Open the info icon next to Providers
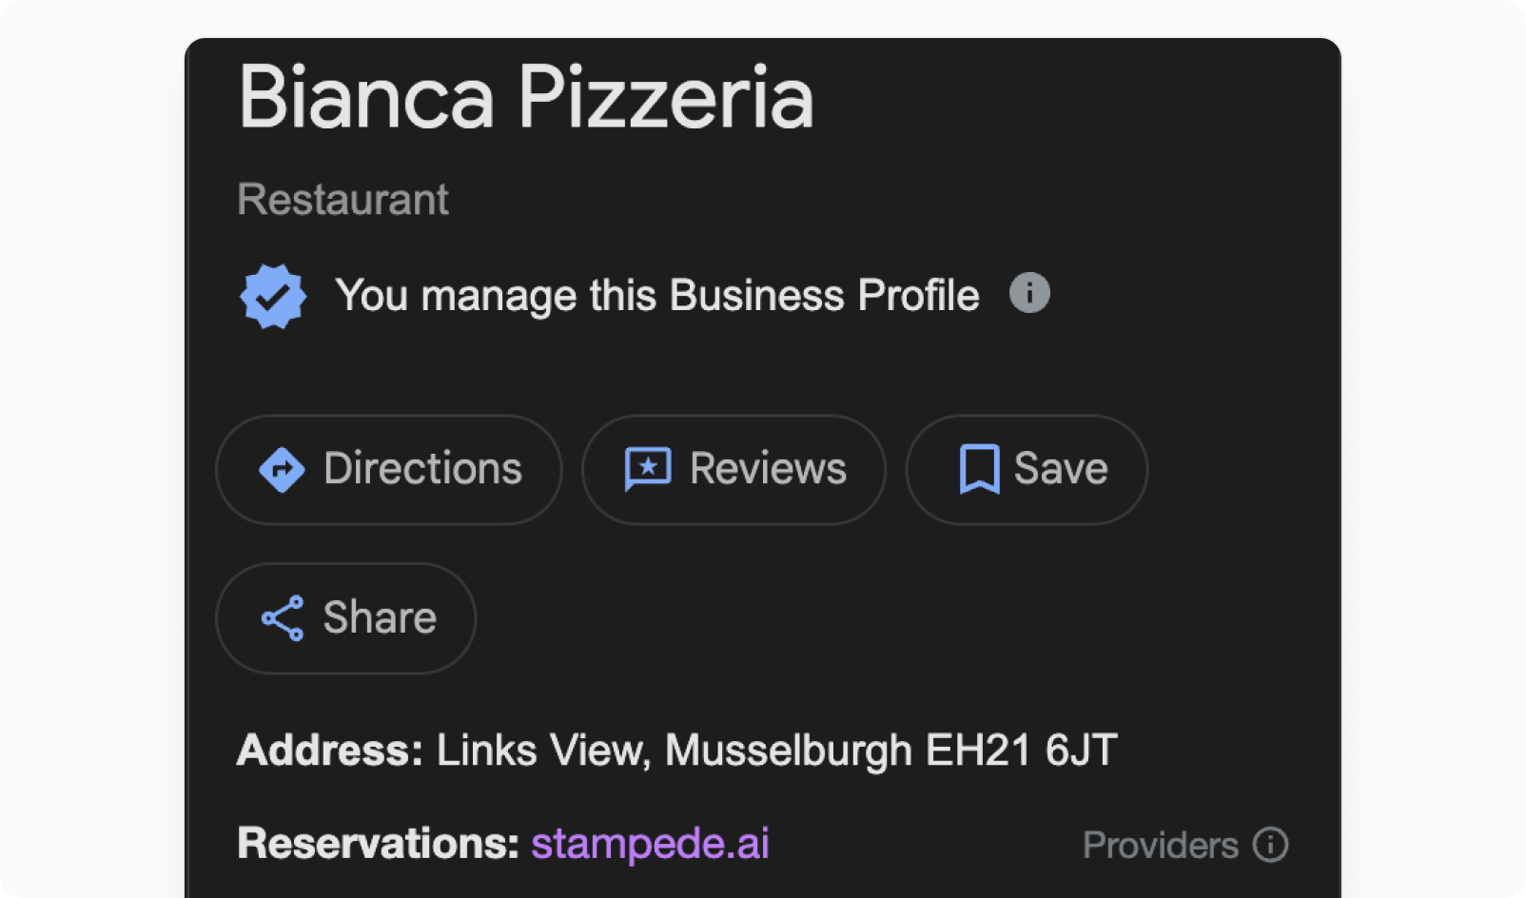The height and width of the screenshot is (898, 1526). [x=1270, y=845]
